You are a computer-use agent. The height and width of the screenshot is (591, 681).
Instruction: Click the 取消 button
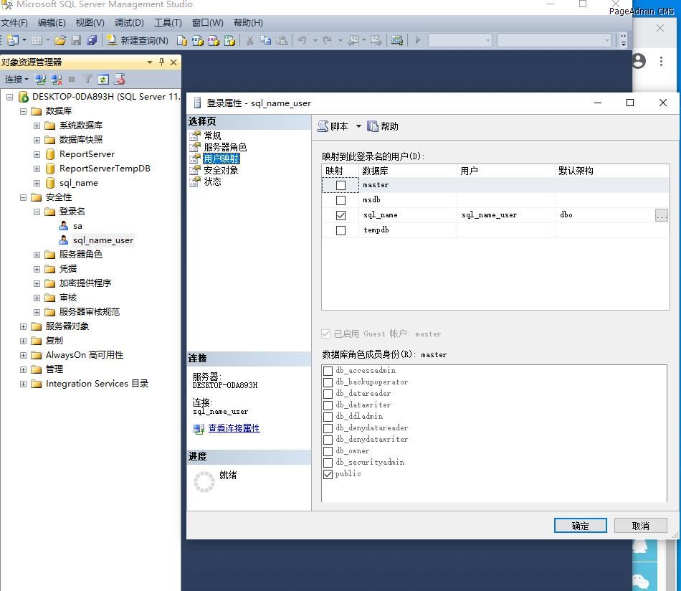(x=641, y=526)
